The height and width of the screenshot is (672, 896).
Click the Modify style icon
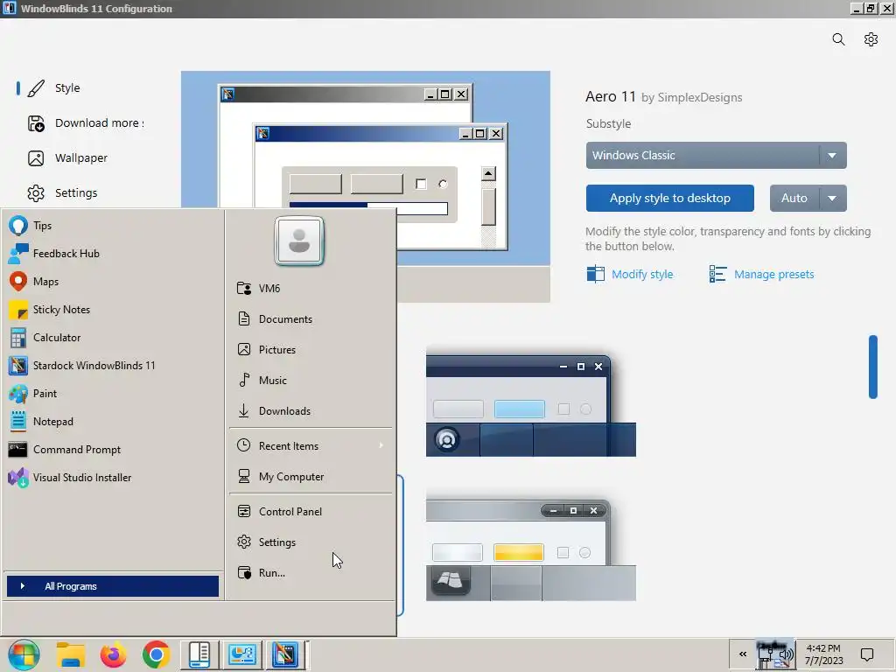click(595, 274)
